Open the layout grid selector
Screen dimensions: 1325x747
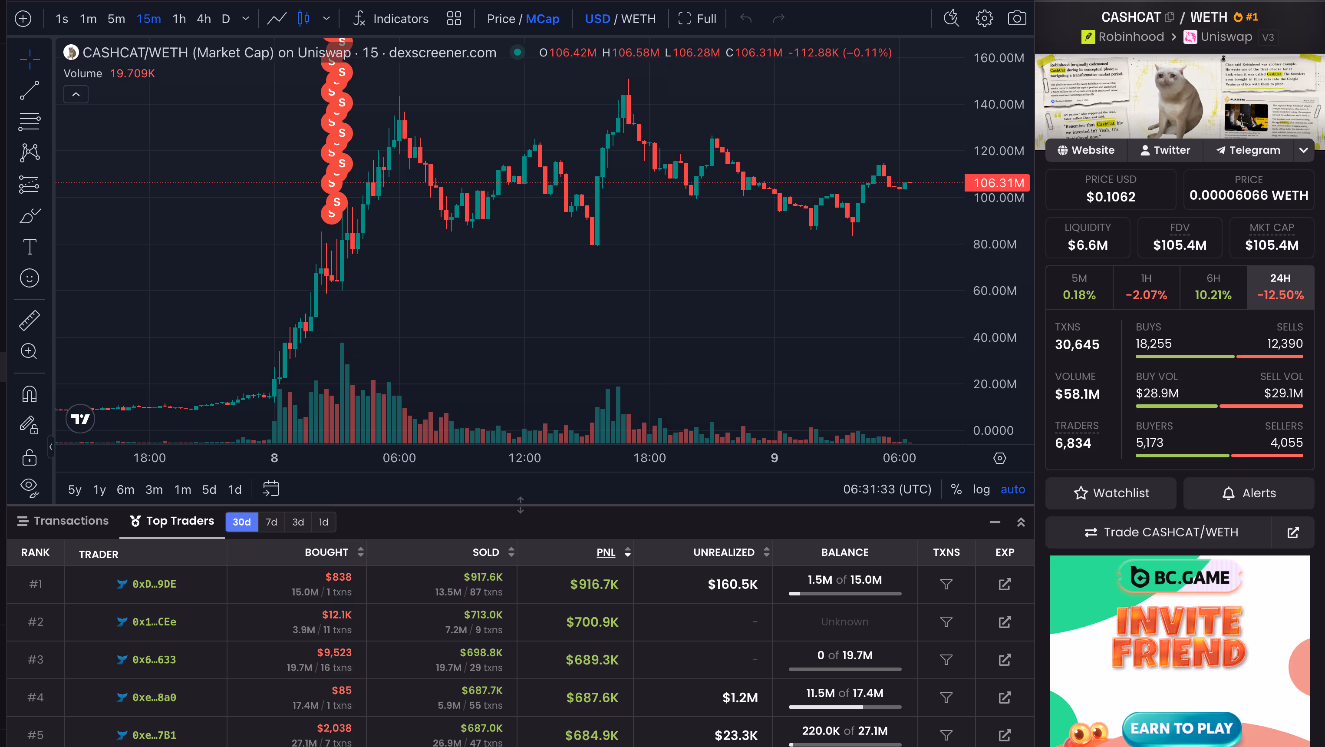[x=454, y=19]
